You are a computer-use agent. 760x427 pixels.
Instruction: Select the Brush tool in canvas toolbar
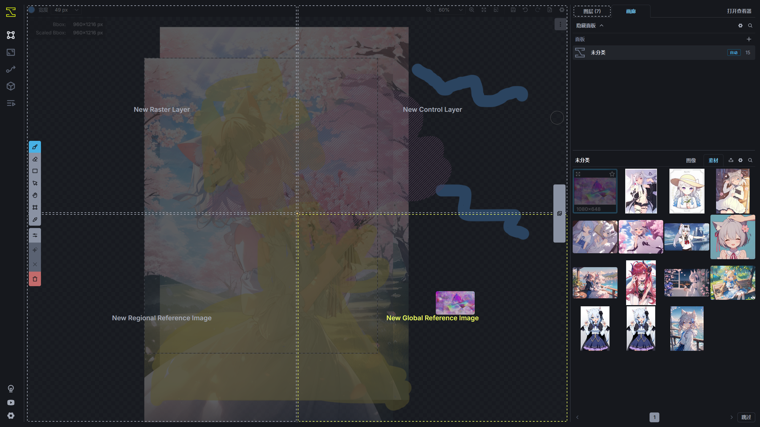[x=35, y=147]
